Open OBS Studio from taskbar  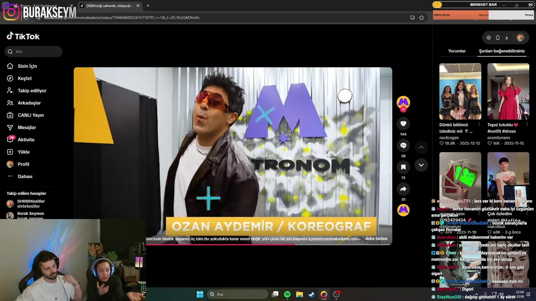(336, 294)
